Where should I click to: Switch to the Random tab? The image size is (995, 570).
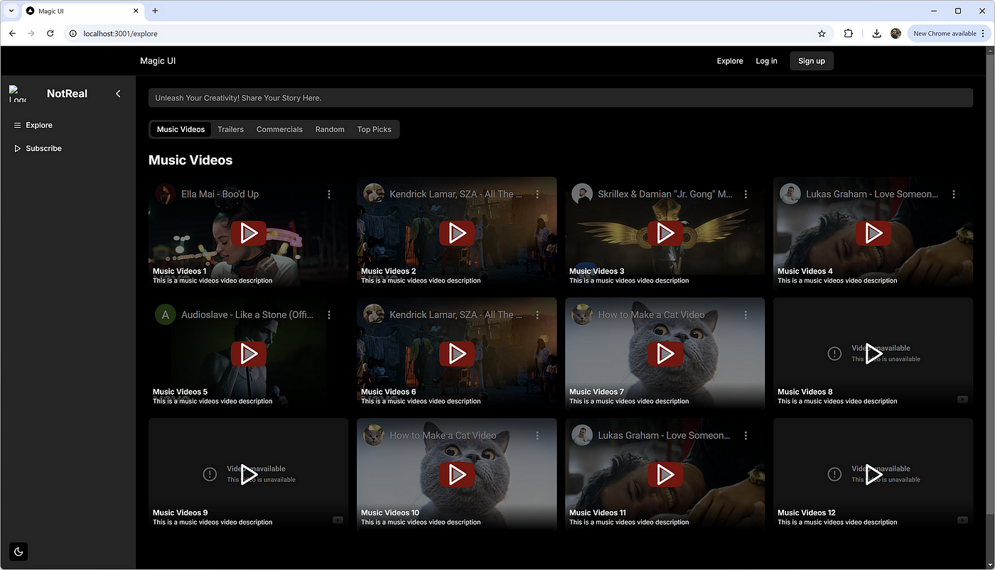[330, 129]
